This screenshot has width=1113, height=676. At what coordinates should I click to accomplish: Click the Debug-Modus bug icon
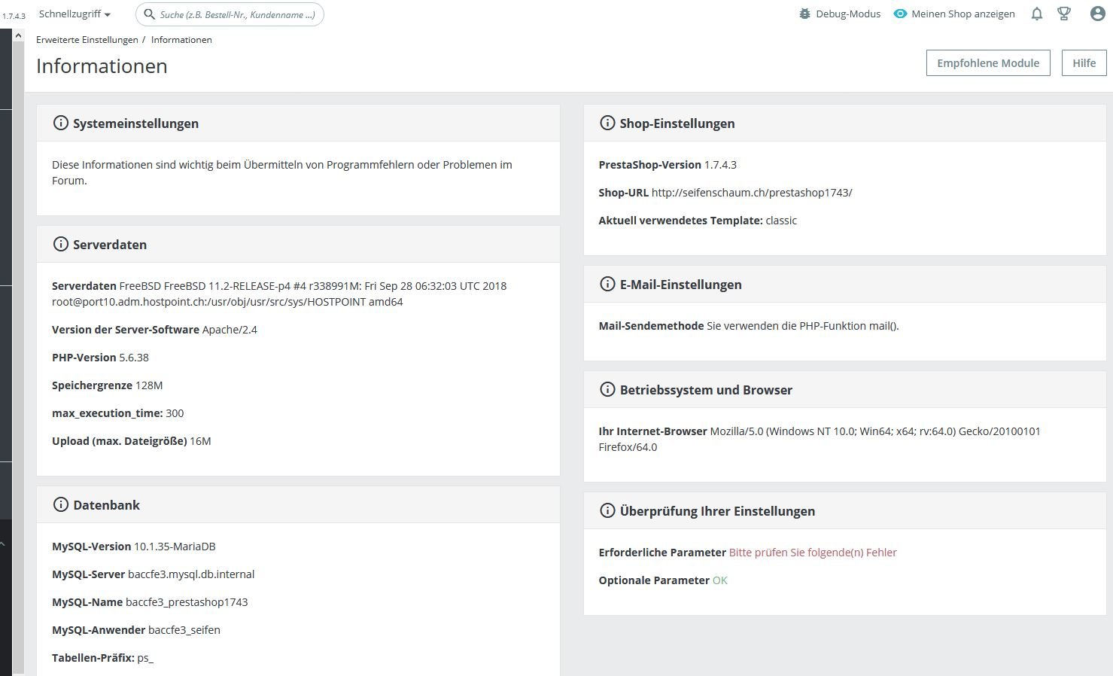805,14
